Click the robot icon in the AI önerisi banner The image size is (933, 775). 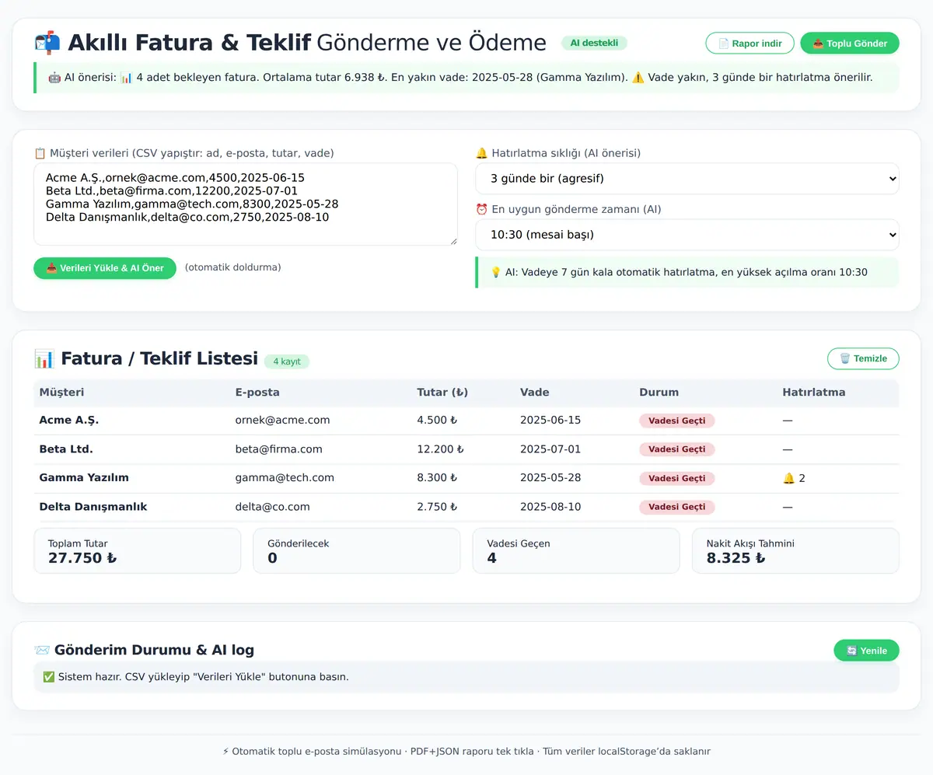[x=54, y=78]
